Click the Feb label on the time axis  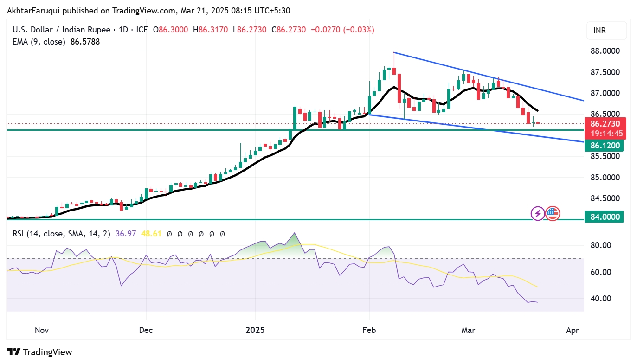click(x=369, y=331)
